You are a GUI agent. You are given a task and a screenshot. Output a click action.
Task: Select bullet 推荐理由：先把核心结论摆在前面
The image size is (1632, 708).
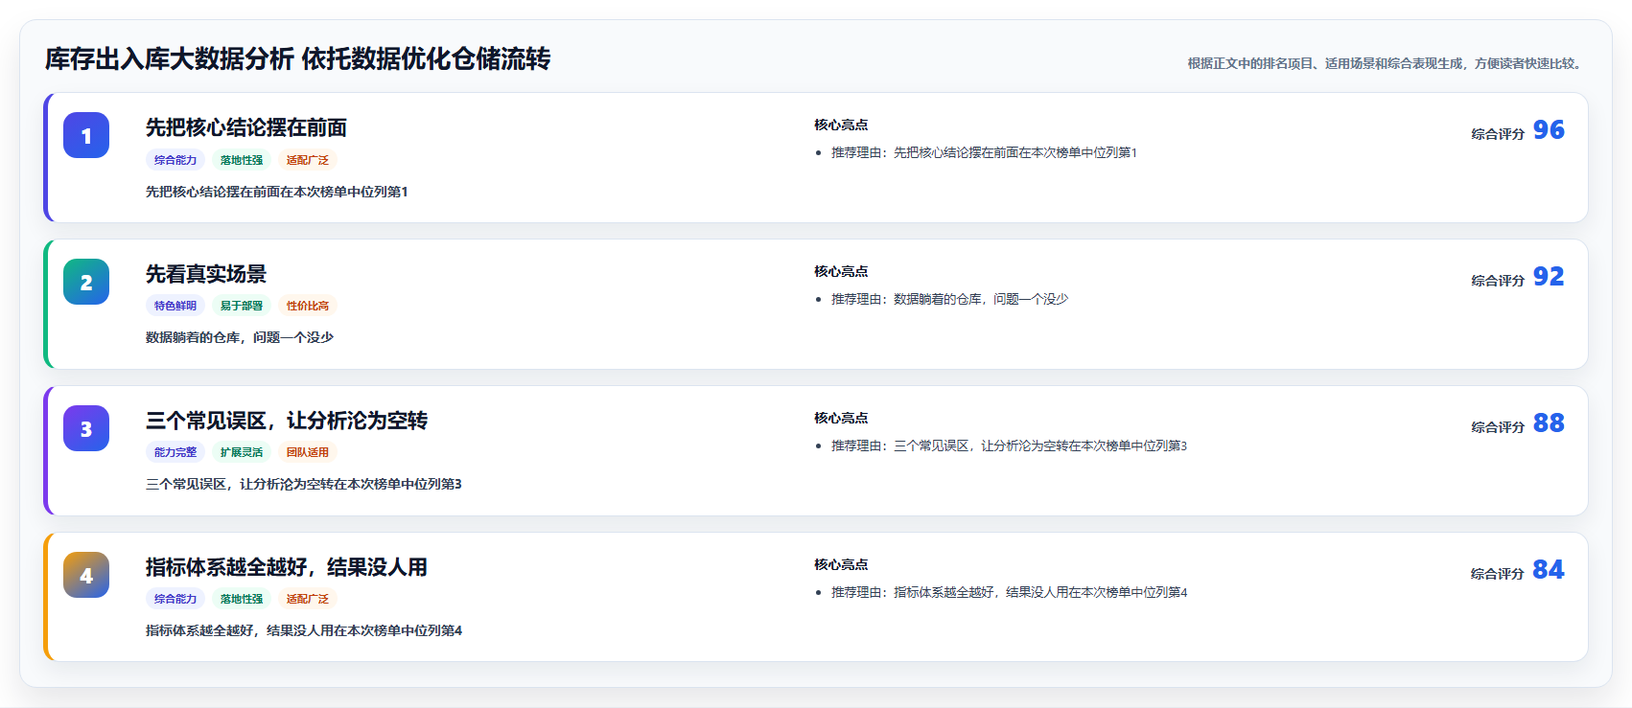(x=984, y=152)
